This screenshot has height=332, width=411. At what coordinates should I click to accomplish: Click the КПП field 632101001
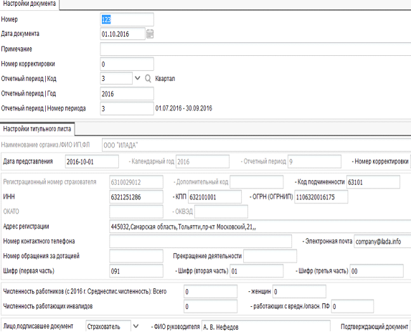coord(214,197)
